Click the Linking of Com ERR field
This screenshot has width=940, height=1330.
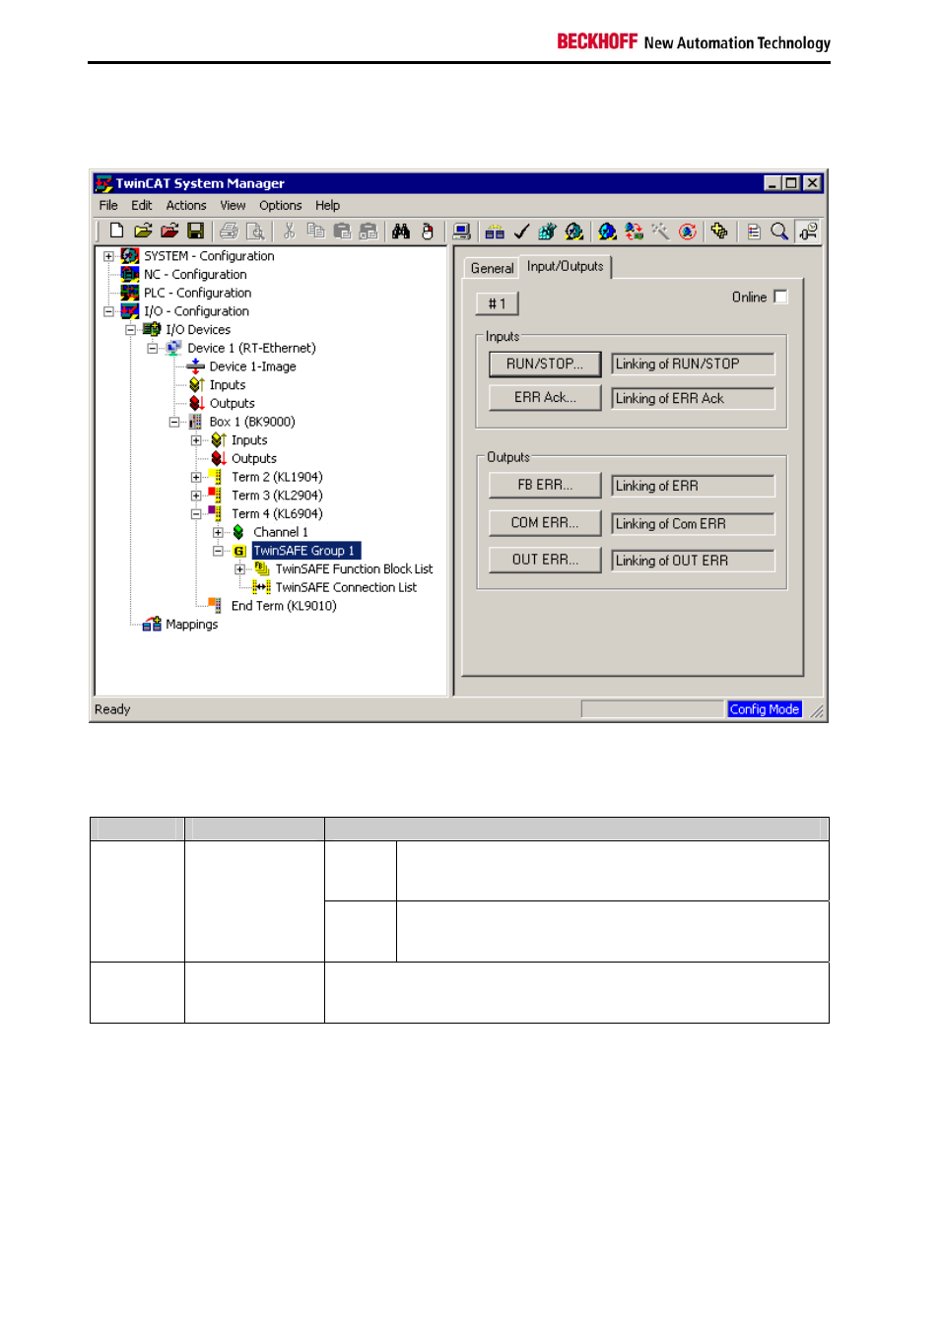(693, 523)
